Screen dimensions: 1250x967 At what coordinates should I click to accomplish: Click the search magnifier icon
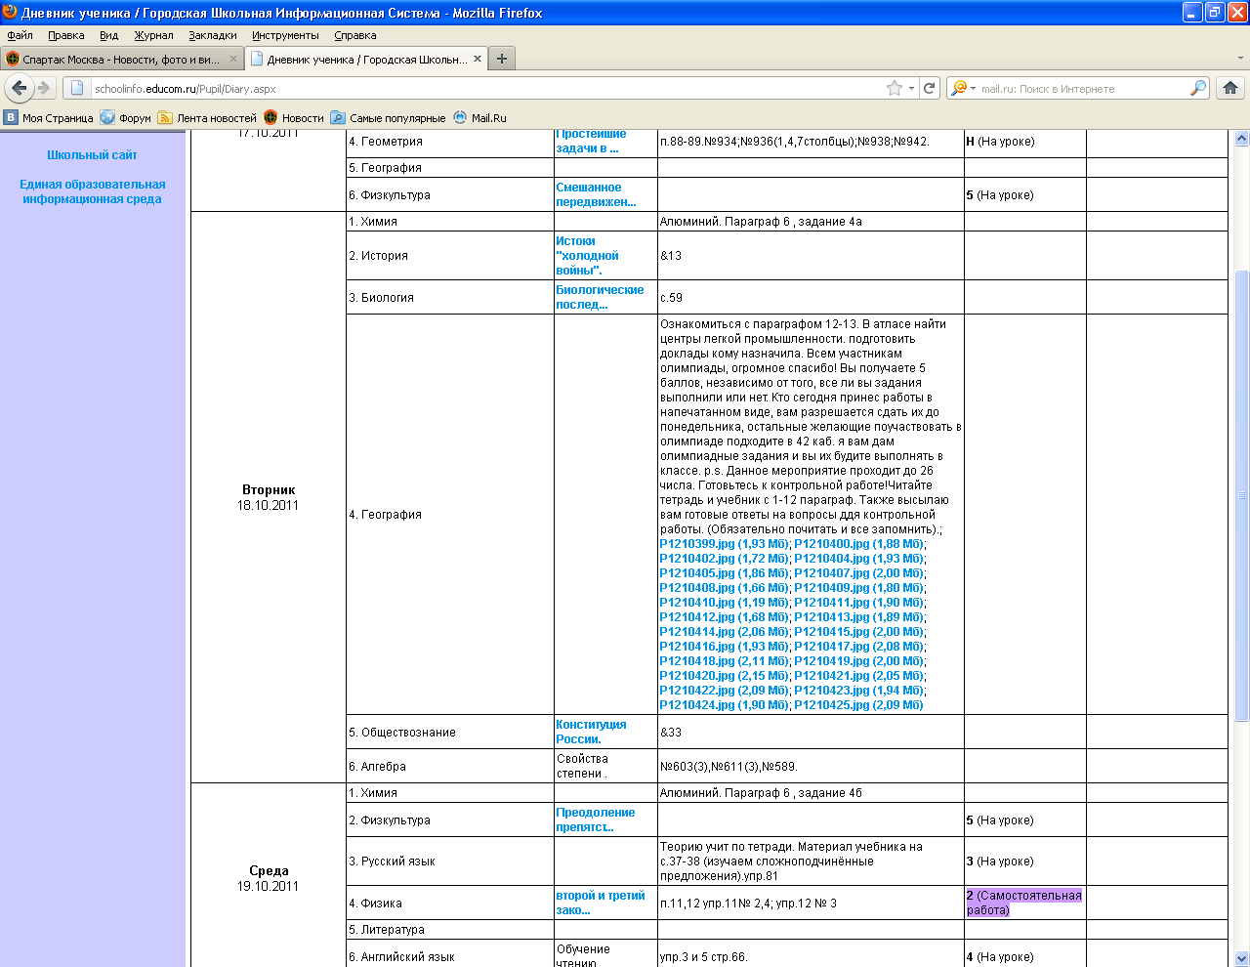coord(1197,88)
